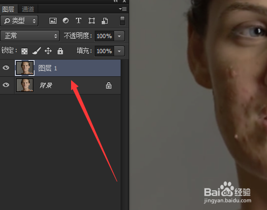Open the 类型 filter type dropdown
This screenshot has height=210, width=267.
pyautogui.click(x=19, y=21)
